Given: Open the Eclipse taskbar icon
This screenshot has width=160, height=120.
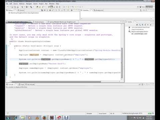Looking at the screenshot, I should [x=52, y=118].
